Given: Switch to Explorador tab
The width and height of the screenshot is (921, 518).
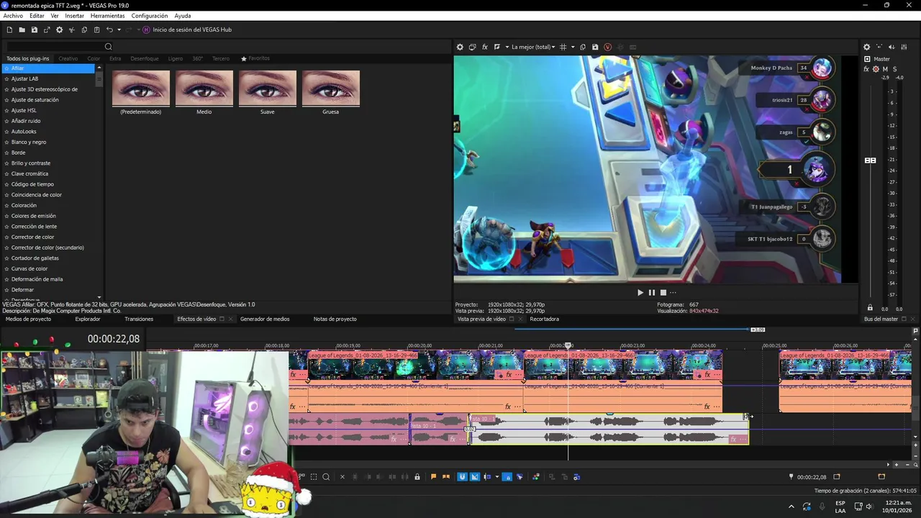Looking at the screenshot, I should [x=88, y=319].
